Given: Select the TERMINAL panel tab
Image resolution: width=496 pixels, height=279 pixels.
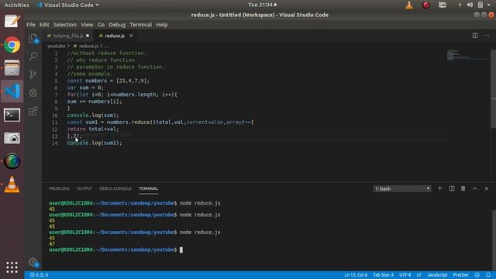Looking at the screenshot, I should [x=148, y=188].
